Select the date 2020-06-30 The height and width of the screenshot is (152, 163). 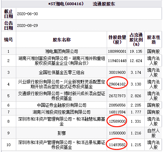point(27,14)
